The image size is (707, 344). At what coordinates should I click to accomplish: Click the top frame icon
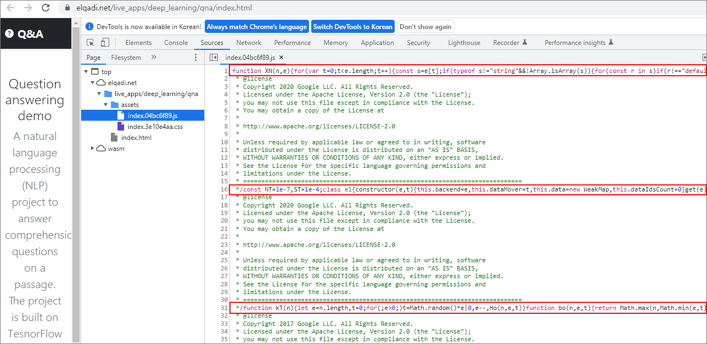point(95,71)
